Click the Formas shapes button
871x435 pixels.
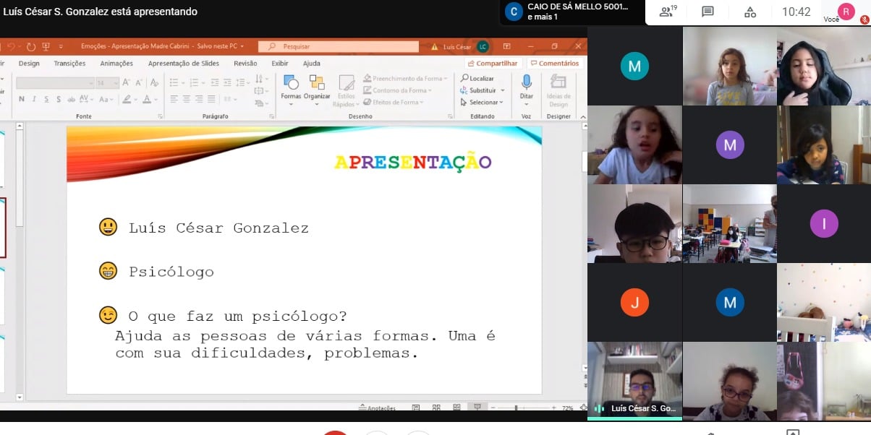point(291,90)
